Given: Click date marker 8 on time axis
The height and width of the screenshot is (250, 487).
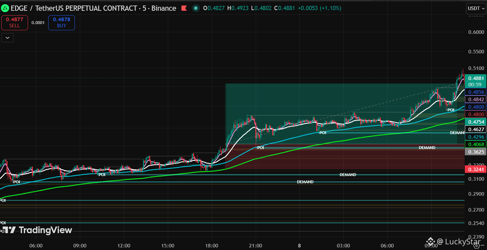Looking at the screenshot, I should coord(299,245).
